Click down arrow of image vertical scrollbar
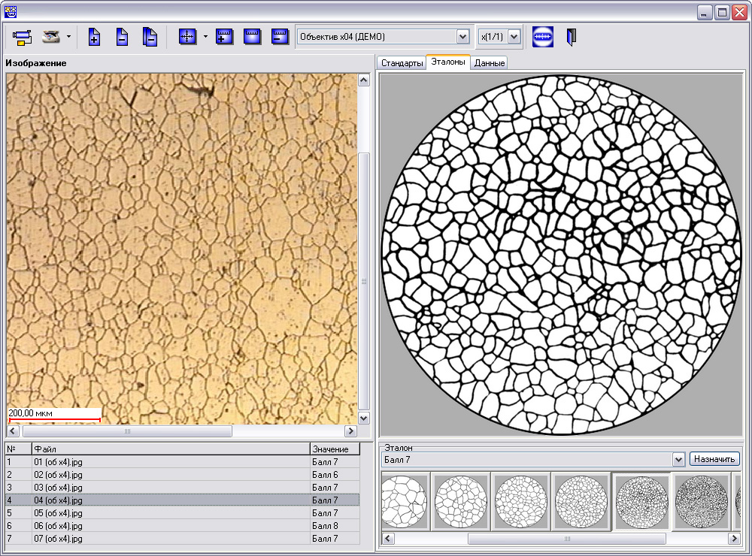752x556 pixels. [x=364, y=418]
